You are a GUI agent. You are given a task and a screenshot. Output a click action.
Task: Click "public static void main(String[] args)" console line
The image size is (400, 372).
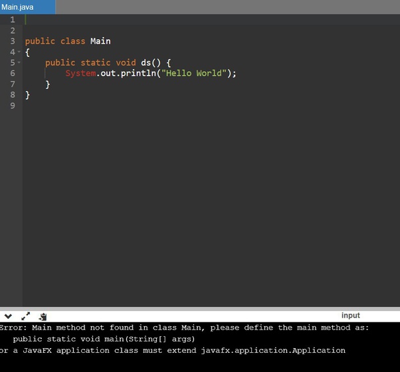pos(104,339)
